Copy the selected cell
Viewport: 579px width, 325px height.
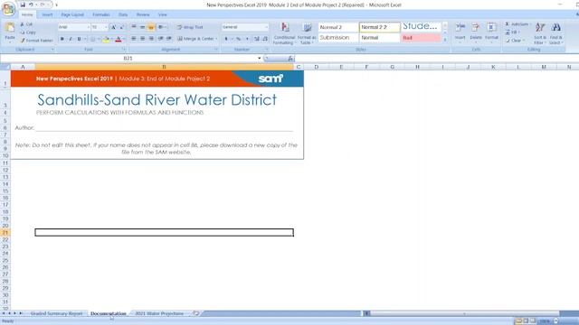point(28,32)
